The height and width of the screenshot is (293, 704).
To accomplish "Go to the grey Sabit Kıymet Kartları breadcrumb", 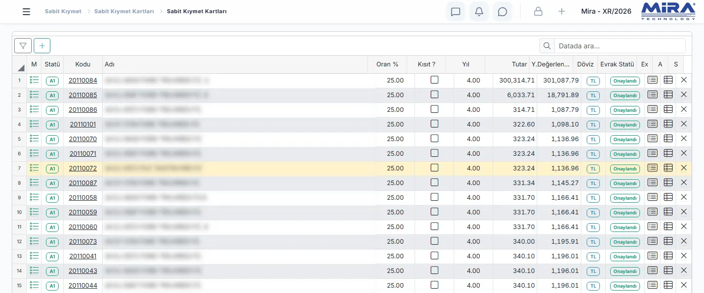I will click(124, 11).
